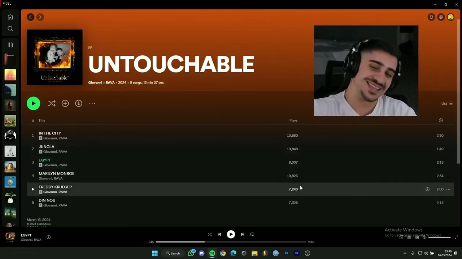
Task: Go back with the left arrow button
Action: point(30,17)
